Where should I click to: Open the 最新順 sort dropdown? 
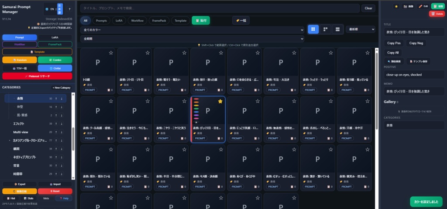(x=360, y=29)
